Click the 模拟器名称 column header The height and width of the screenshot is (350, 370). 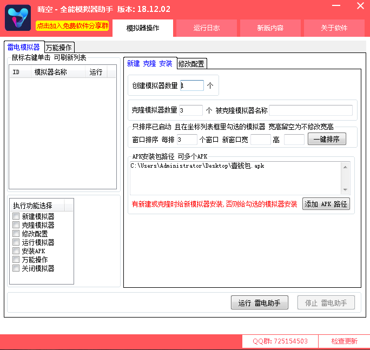[58, 72]
